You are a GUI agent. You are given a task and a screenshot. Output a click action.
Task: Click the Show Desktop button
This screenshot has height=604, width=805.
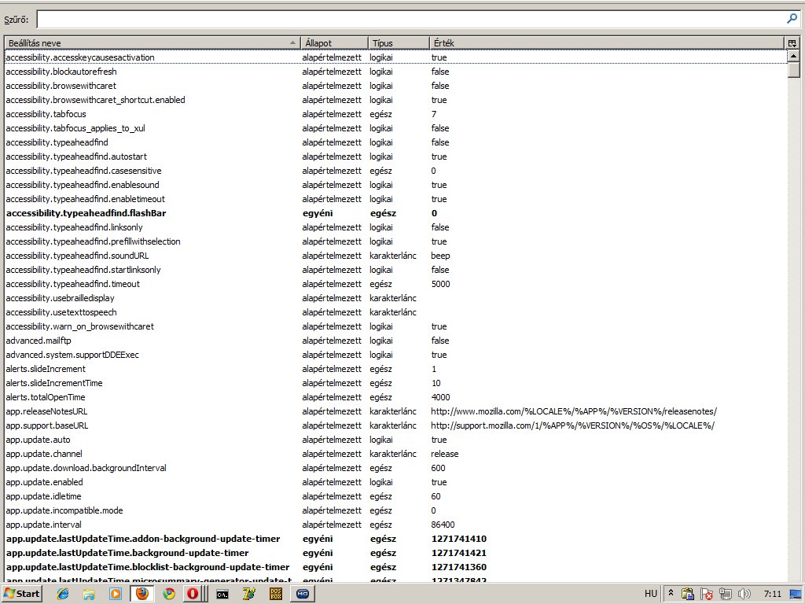796,595
